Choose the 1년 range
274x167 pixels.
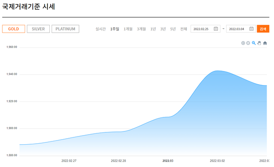153,29
